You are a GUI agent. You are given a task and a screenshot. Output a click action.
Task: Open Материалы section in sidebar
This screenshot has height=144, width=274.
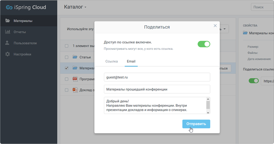coord(29,21)
